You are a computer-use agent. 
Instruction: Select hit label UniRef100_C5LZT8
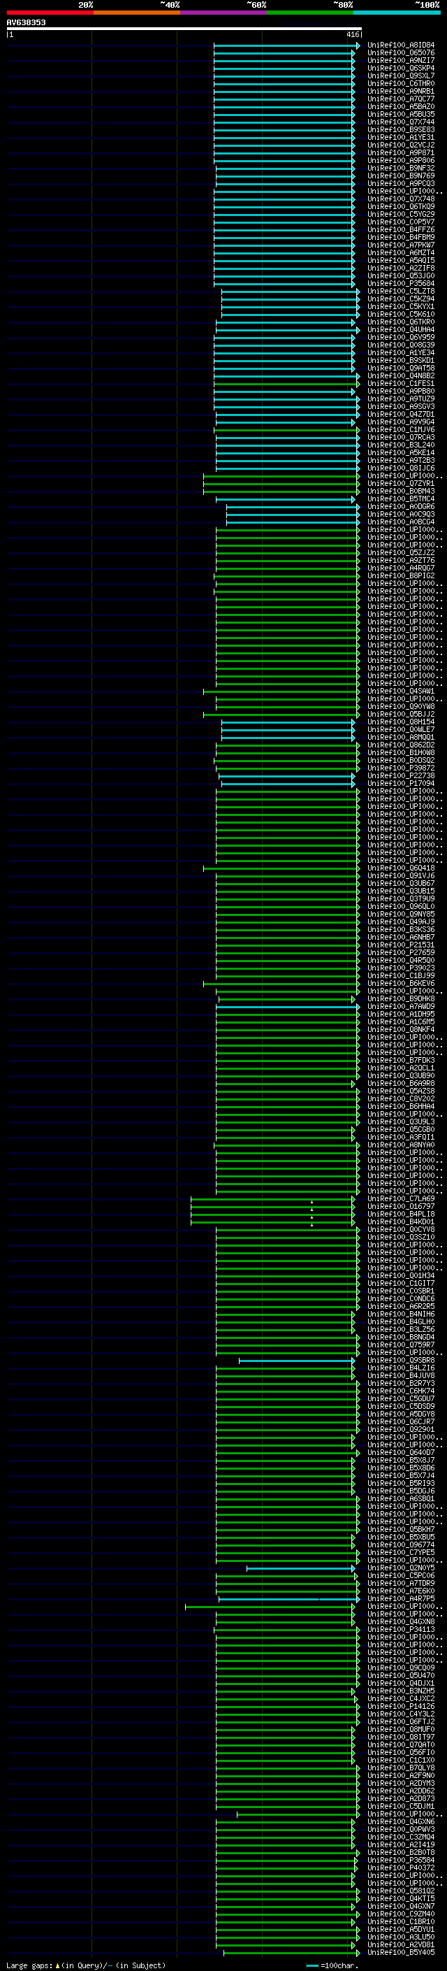click(x=401, y=292)
